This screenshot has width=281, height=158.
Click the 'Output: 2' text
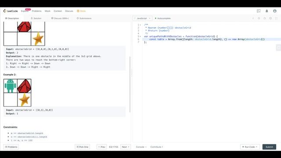[x=12, y=53]
